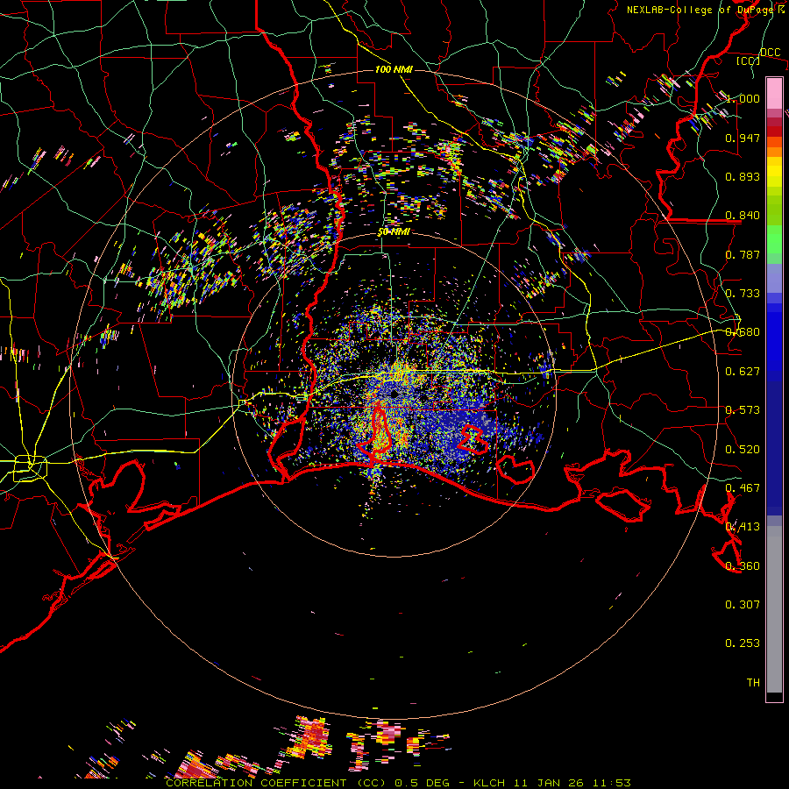This screenshot has width=789, height=789.
Task: Select the 0.467 scale value
Action: [x=743, y=488]
